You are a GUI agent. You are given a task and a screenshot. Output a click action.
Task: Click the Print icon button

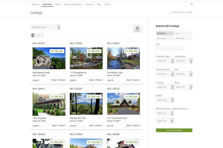pos(138,28)
